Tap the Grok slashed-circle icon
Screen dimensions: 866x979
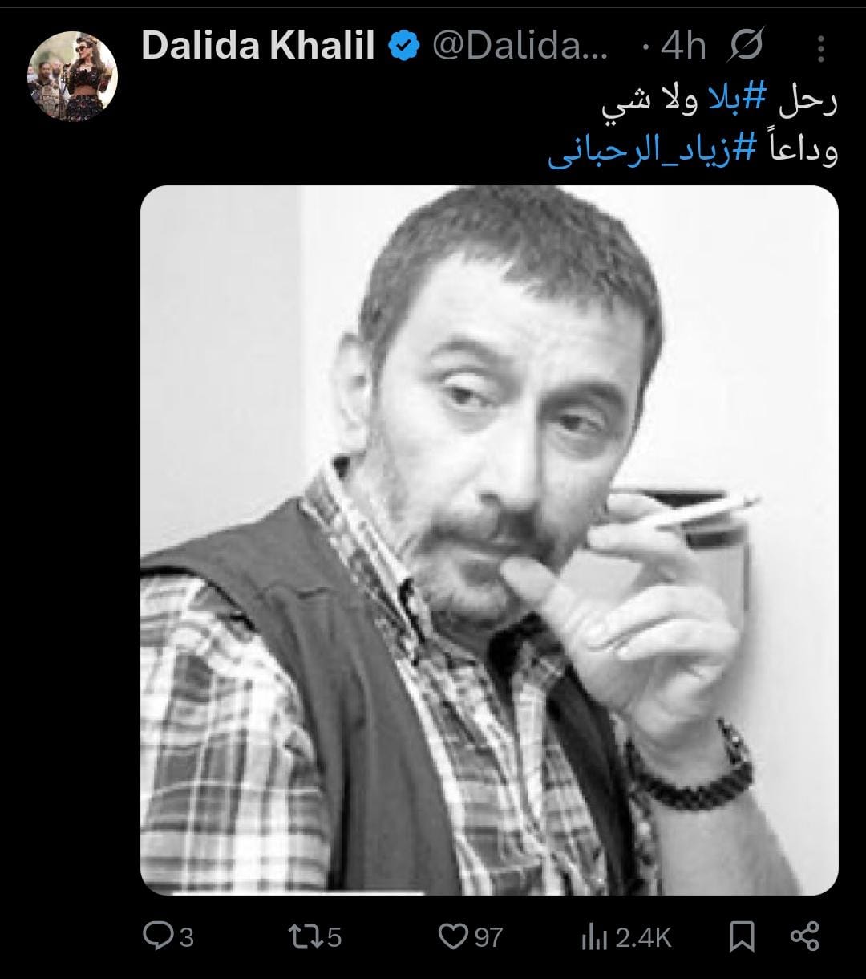pyautogui.click(x=747, y=47)
